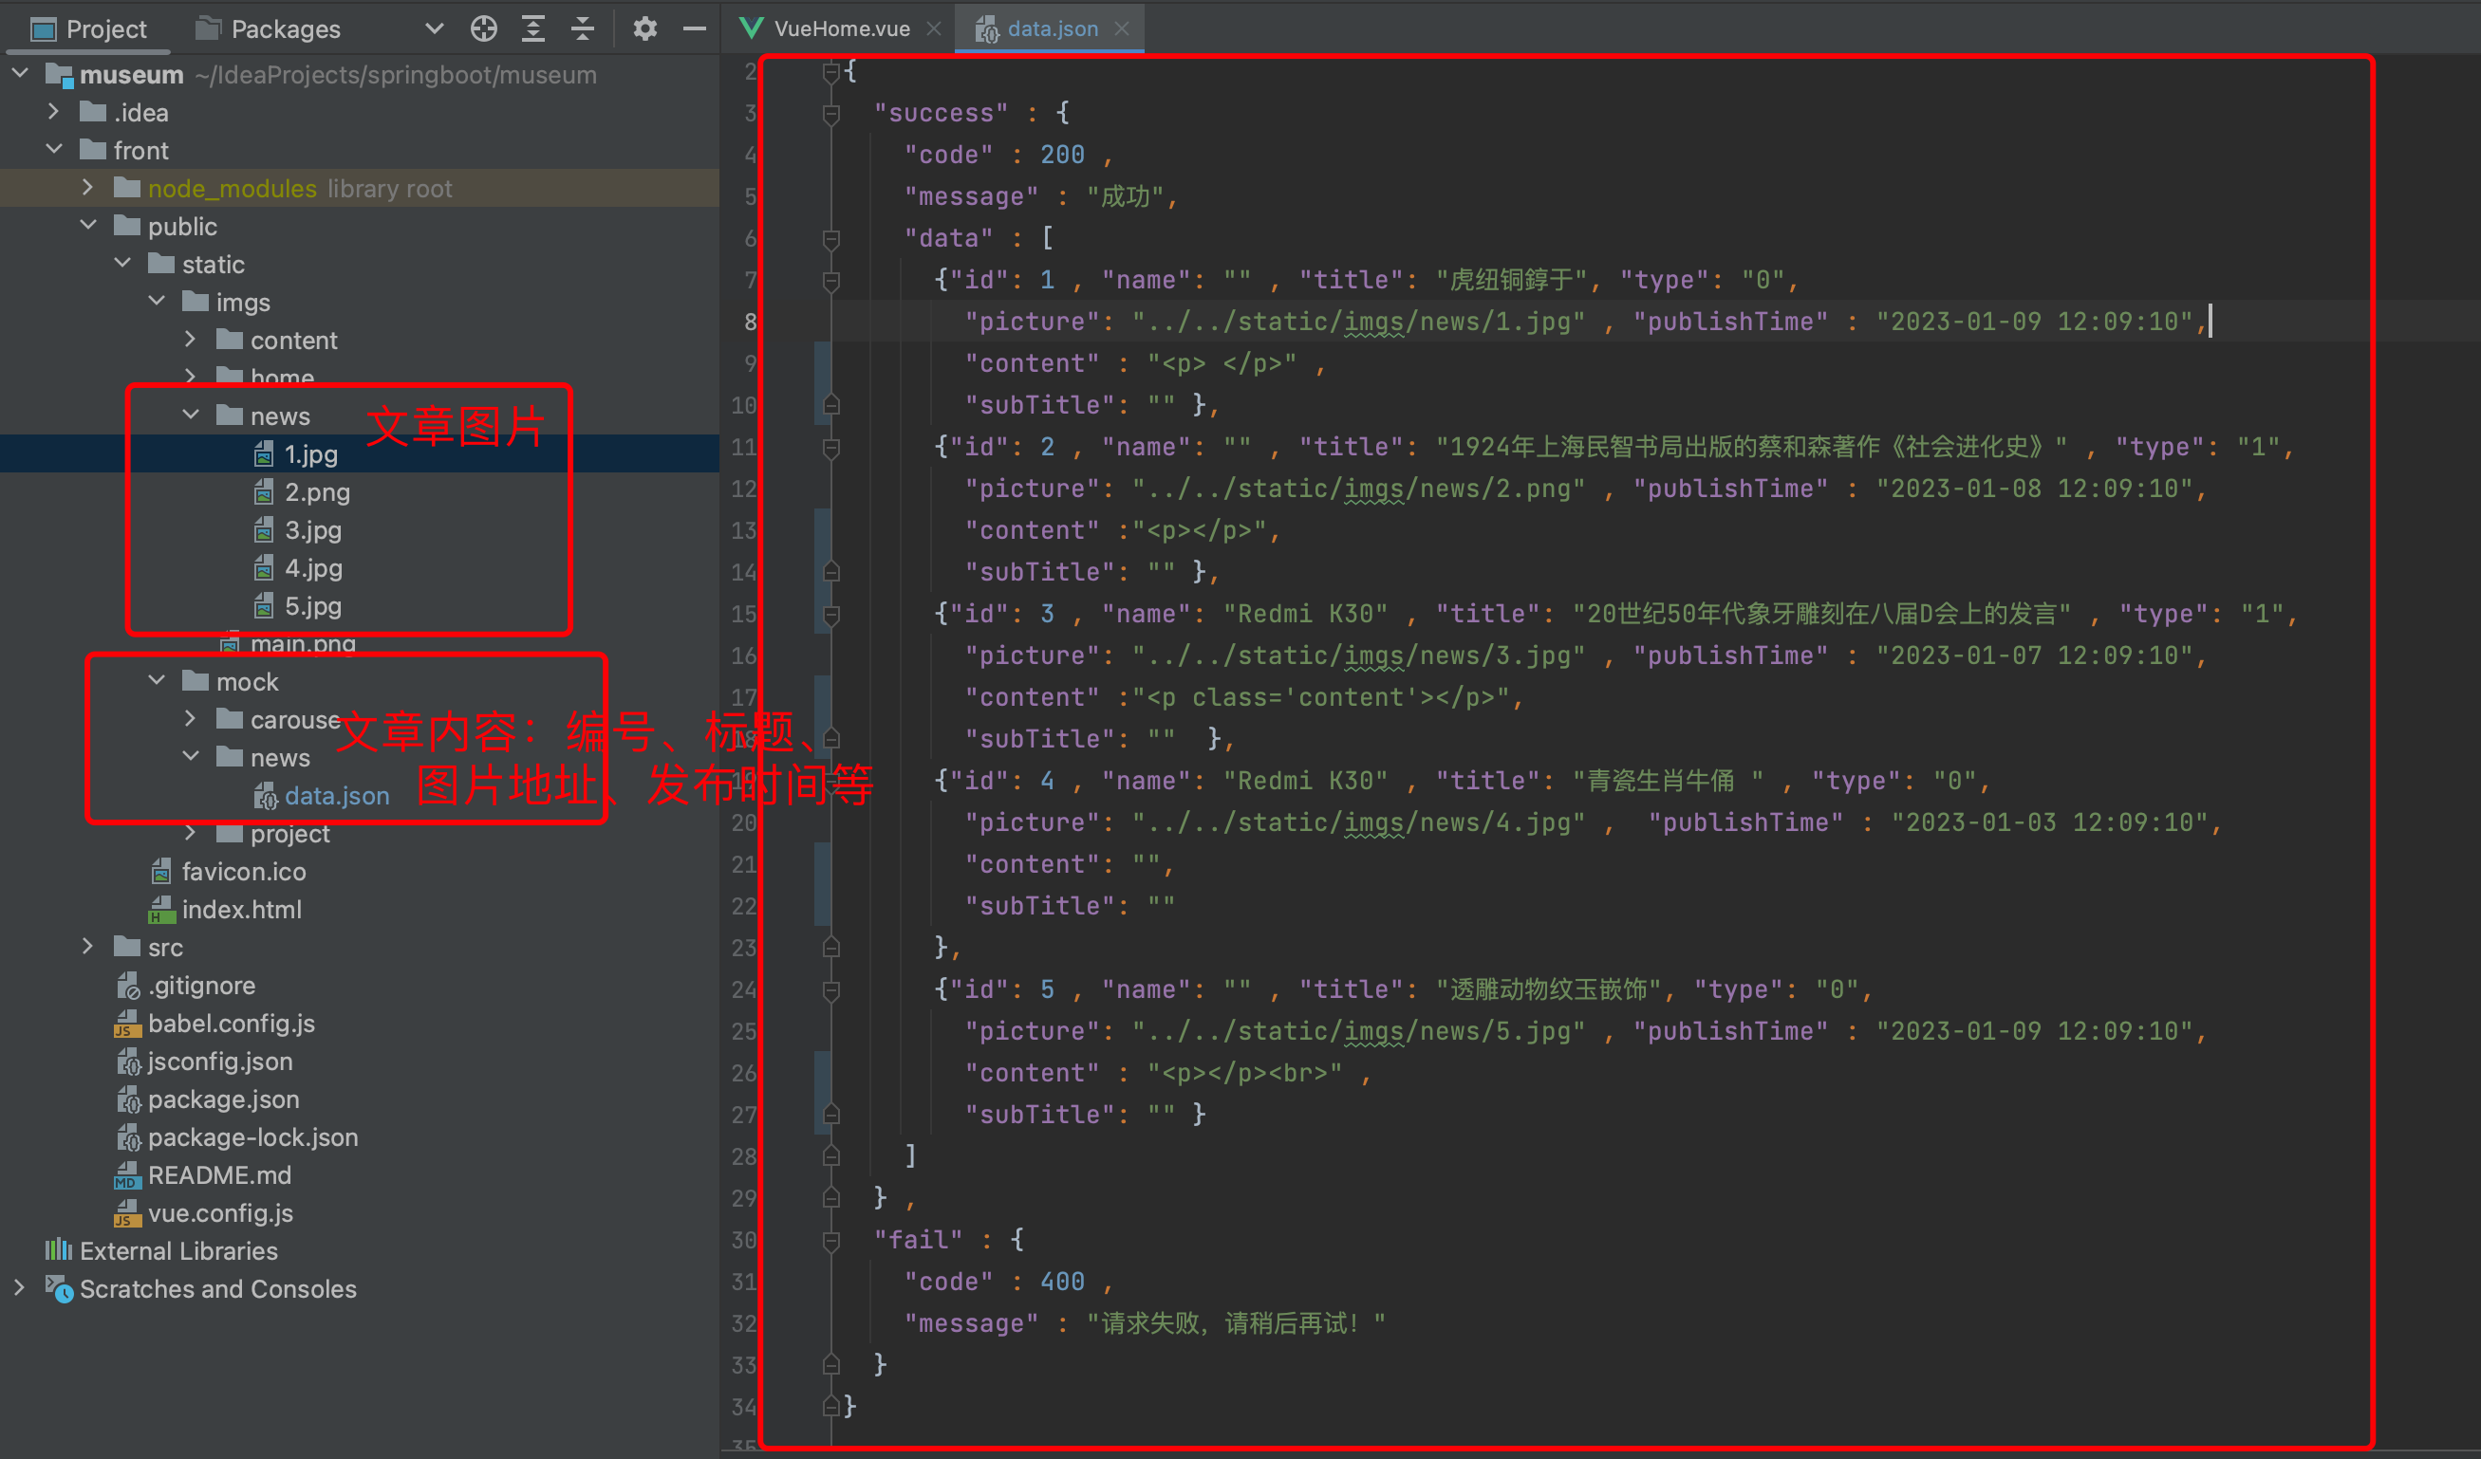Click the "message" 成功 line in editor
Image resolution: width=2481 pixels, height=1459 pixels.
click(1039, 195)
